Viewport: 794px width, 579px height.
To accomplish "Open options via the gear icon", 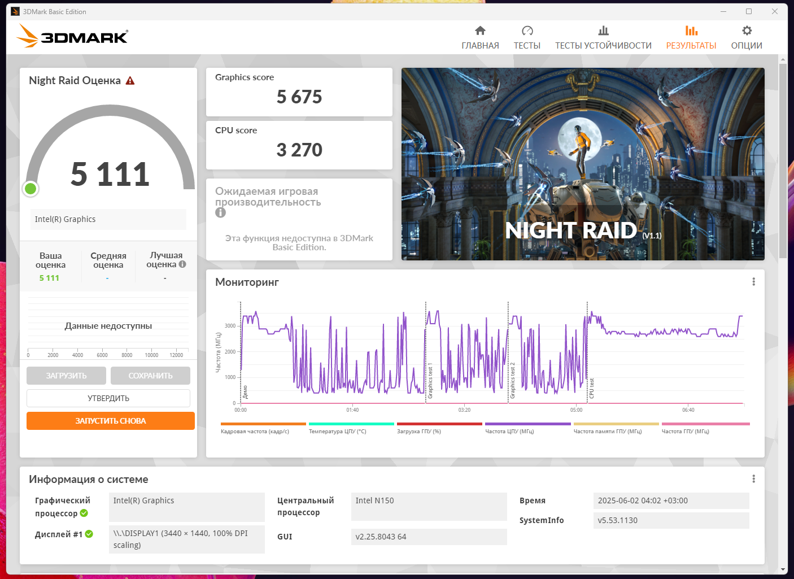I will [x=747, y=31].
